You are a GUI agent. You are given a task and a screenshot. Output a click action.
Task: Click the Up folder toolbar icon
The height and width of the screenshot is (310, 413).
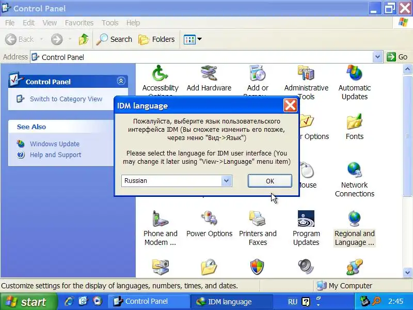click(x=84, y=39)
